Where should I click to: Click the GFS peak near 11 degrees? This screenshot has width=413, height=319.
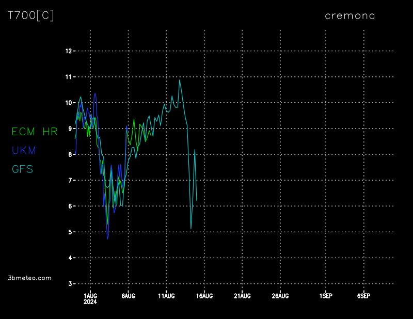coord(180,80)
